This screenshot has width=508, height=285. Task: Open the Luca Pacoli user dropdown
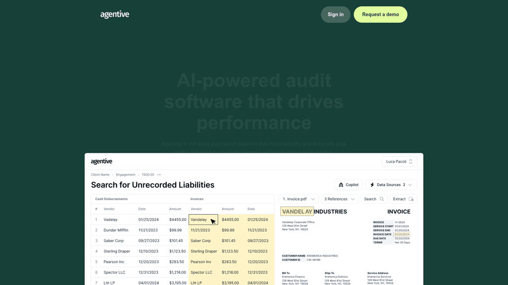click(x=399, y=161)
